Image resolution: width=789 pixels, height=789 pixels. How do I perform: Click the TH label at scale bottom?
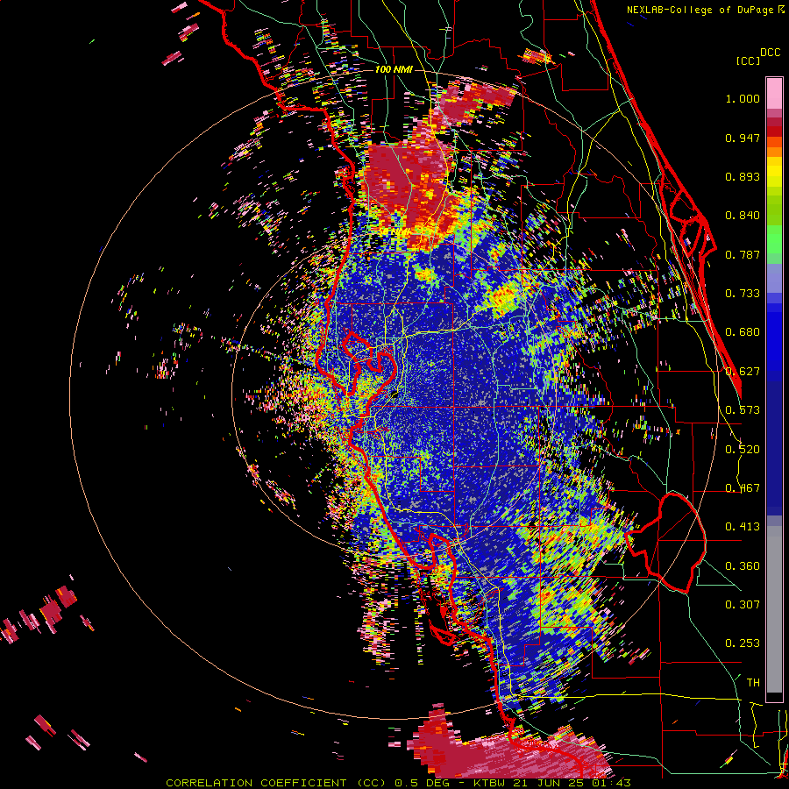click(753, 683)
